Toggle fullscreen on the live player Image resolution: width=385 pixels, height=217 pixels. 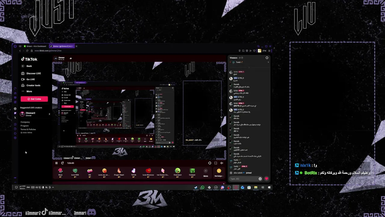[216, 163]
